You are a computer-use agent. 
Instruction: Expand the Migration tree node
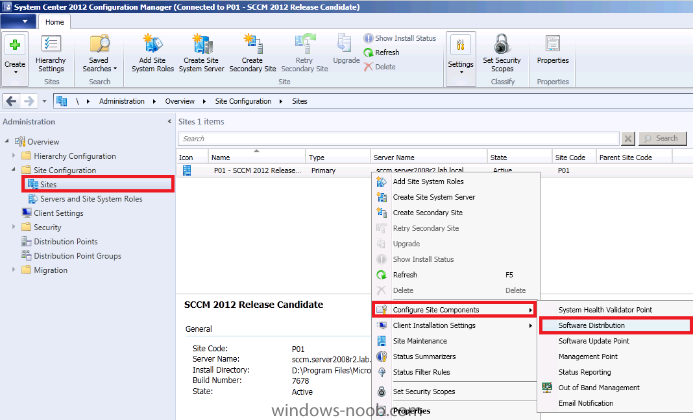tap(13, 270)
